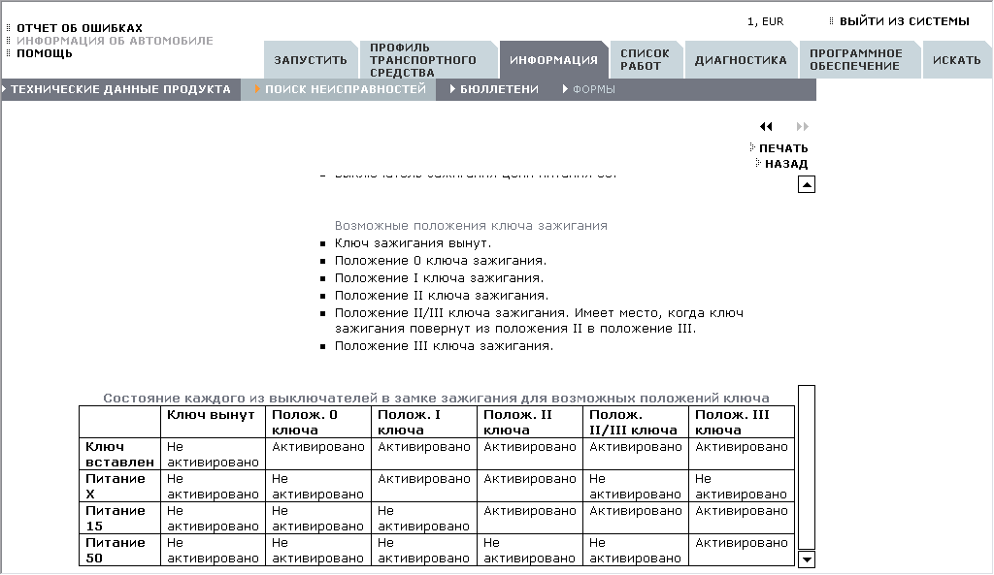994x575 pixels.
Task: Click the scroll up arrow above the table
Action: [807, 185]
